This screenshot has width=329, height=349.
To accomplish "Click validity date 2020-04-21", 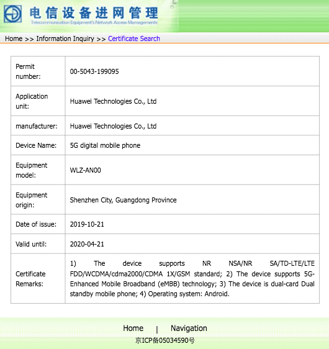I will 87,244.
